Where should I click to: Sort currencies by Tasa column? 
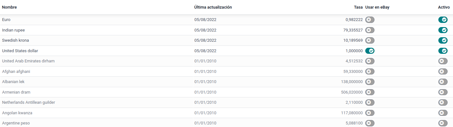(x=358, y=7)
